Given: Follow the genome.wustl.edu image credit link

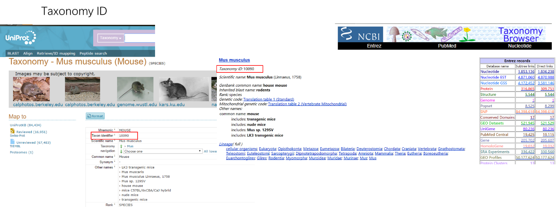Looking at the screenshot, I should [137, 105].
